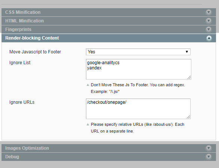Click the dropdown arrow next to Yes
The height and width of the screenshot is (168, 219).
187,52
